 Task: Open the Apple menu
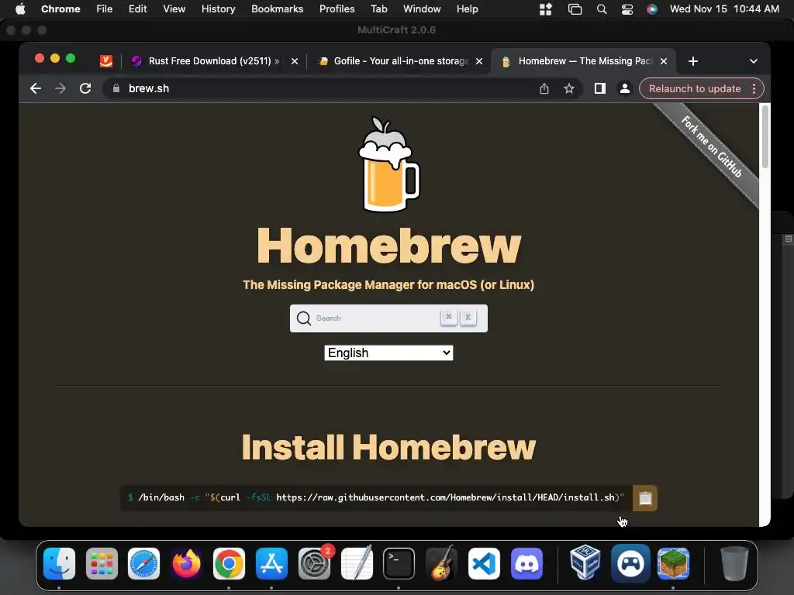pos(20,9)
